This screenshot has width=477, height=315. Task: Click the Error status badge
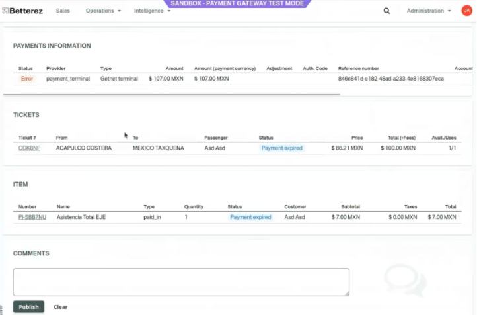pyautogui.click(x=26, y=79)
